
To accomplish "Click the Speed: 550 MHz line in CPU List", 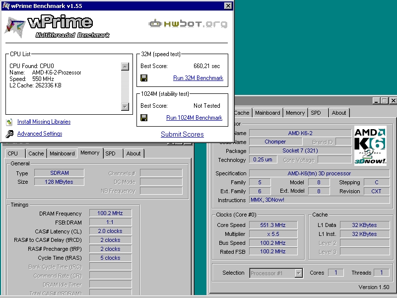I will tap(32, 79).
